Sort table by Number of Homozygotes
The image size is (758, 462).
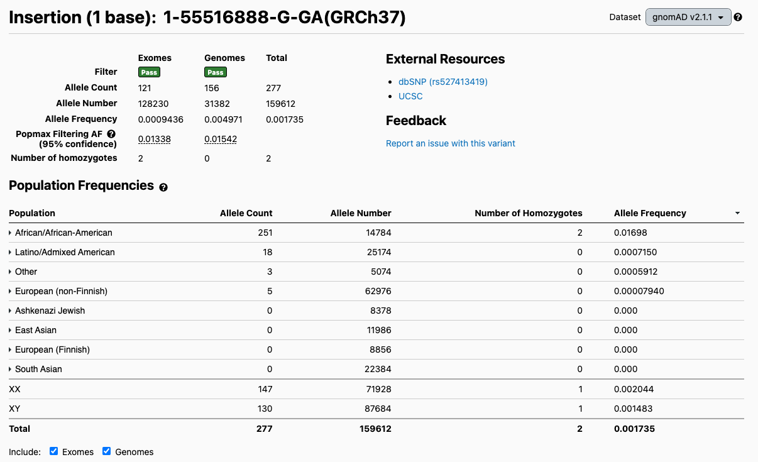click(528, 213)
